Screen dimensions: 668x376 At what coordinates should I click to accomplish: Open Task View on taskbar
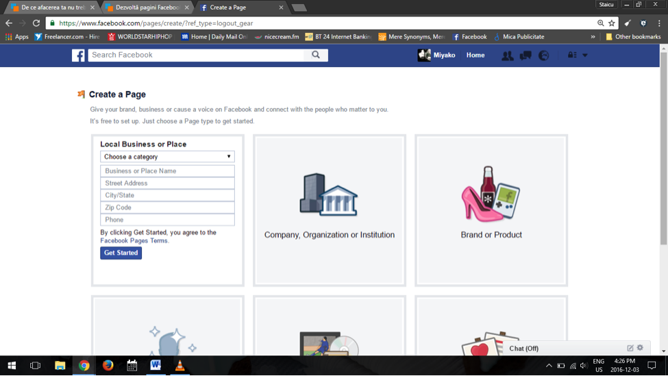[x=36, y=365]
